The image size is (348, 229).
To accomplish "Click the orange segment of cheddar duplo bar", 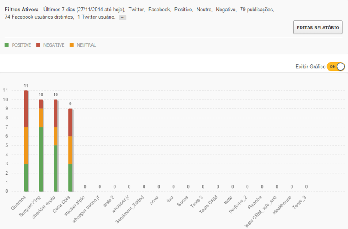I will [x=56, y=136].
